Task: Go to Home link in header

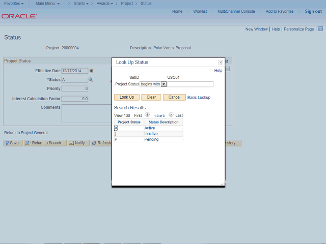Action: point(177,11)
